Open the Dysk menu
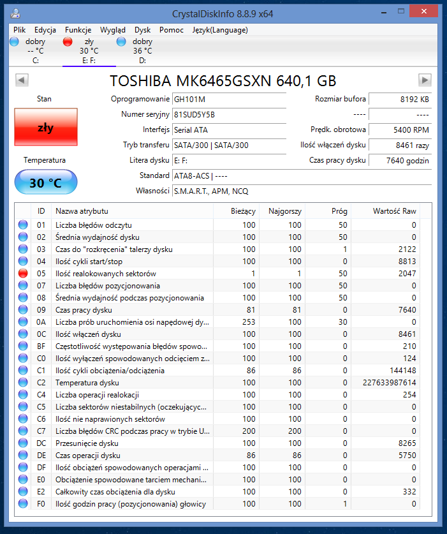 point(142,30)
